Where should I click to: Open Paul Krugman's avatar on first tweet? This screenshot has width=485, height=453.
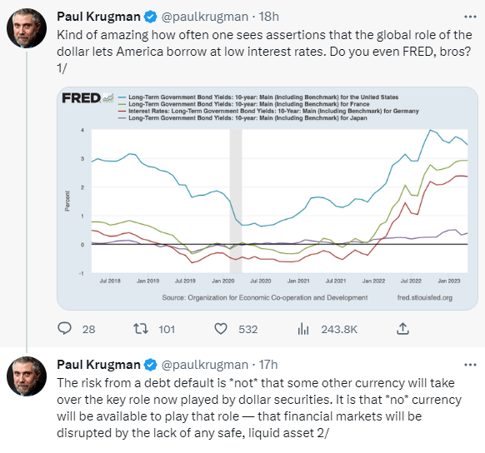click(x=27, y=28)
